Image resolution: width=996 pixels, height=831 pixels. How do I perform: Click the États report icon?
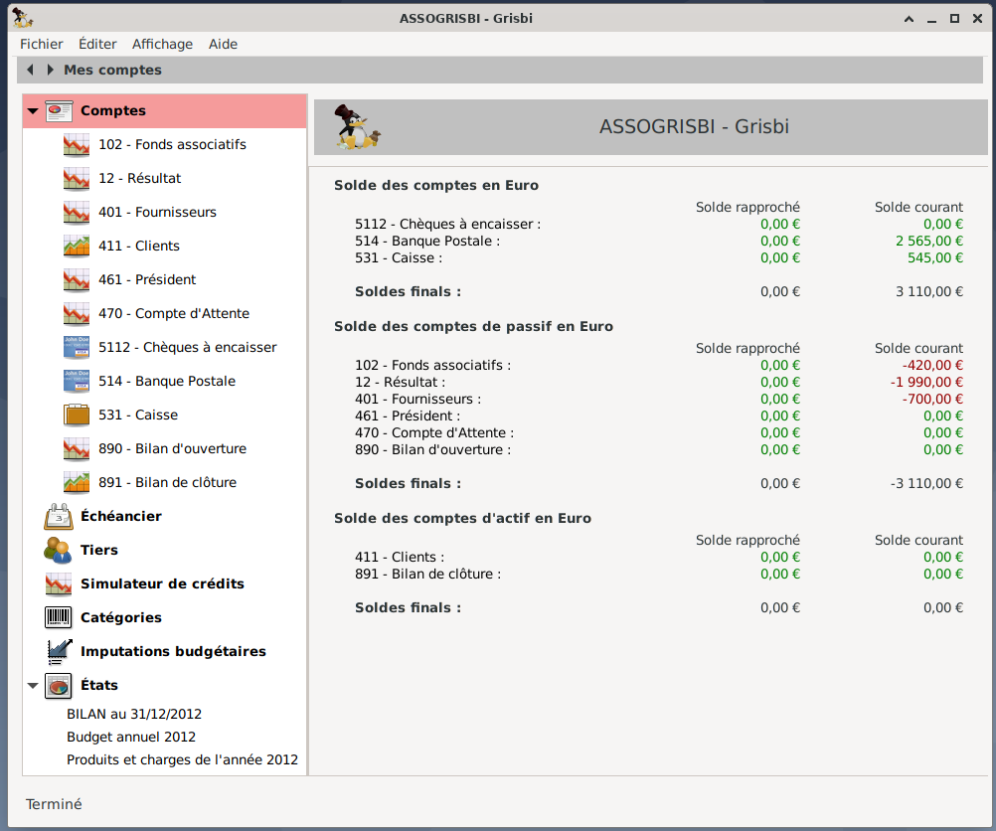pos(59,686)
